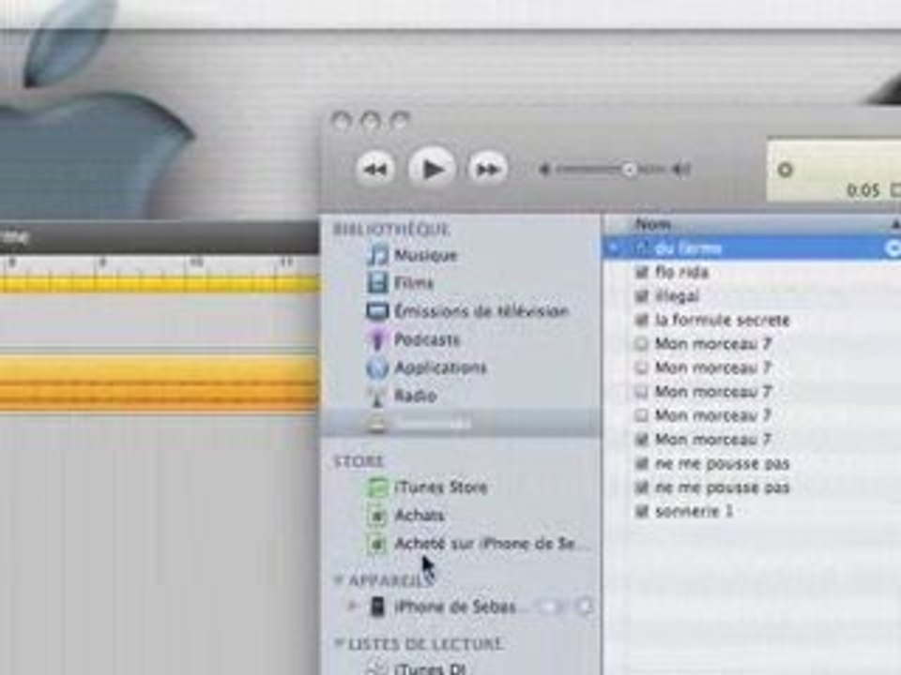Uncheck the checked Mon morceau 7 checkbox
901x675 pixels.
click(642, 440)
